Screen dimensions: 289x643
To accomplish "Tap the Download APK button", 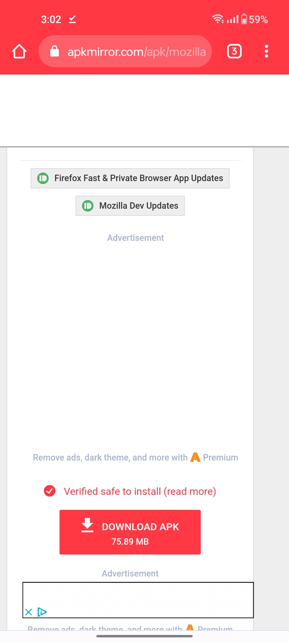I will click(x=130, y=533).
